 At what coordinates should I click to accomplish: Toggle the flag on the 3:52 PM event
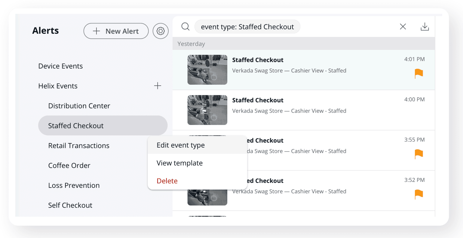[419, 194]
